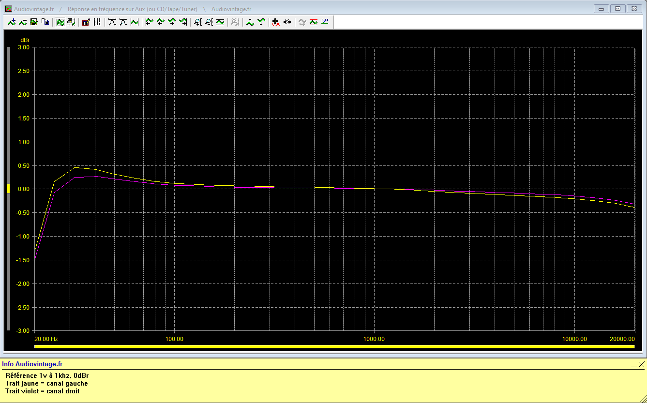Click the second curve scroll arrow icon
The width and height of the screenshot is (647, 403).
click(x=161, y=22)
